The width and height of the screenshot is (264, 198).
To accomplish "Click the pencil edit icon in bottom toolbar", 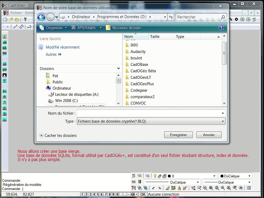I will (167, 188).
